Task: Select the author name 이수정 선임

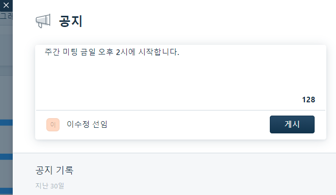Action: 87,124
